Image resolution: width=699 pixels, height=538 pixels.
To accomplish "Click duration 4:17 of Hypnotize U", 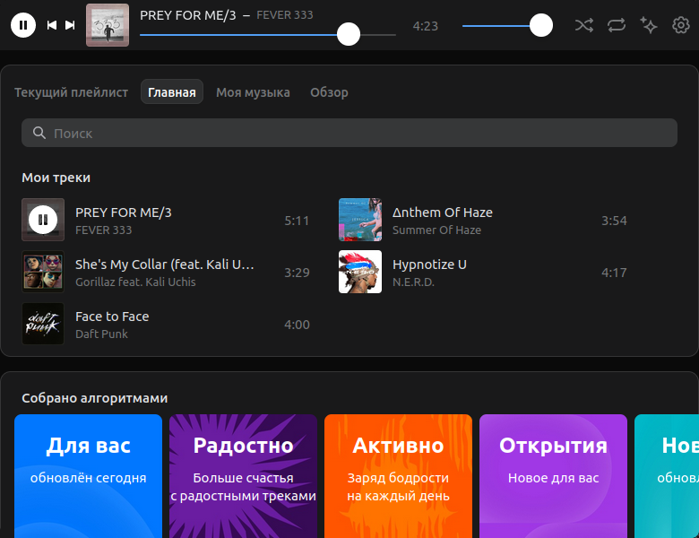I will [614, 273].
